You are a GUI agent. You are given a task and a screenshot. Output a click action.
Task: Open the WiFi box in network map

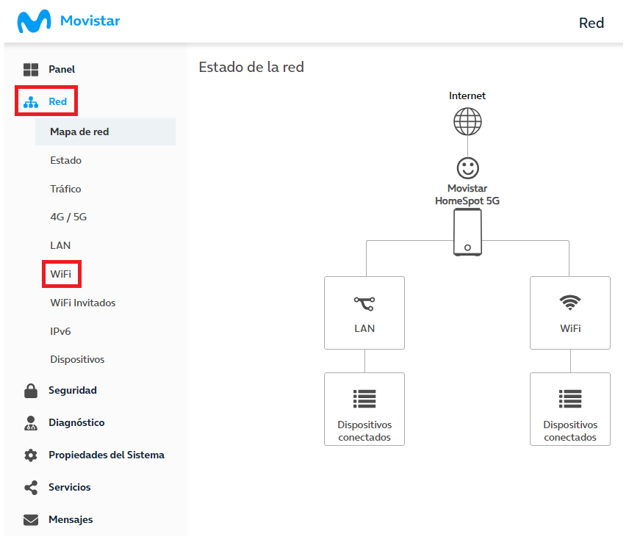click(570, 313)
